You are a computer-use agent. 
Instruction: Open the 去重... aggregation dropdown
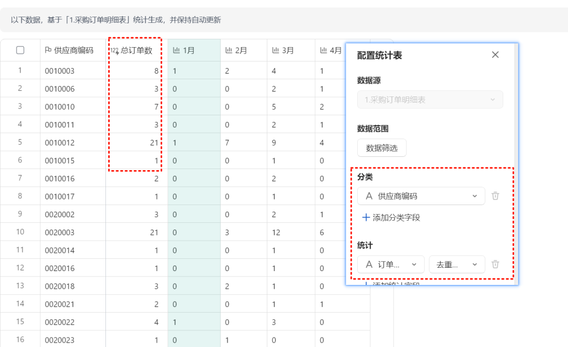click(457, 264)
